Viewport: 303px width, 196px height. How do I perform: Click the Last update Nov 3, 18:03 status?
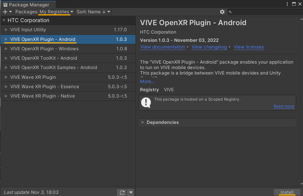[31, 192]
